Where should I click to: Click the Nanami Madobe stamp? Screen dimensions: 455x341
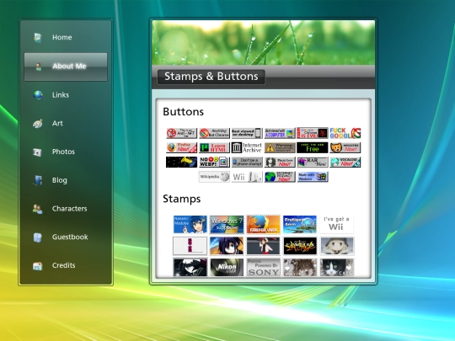(x=190, y=225)
